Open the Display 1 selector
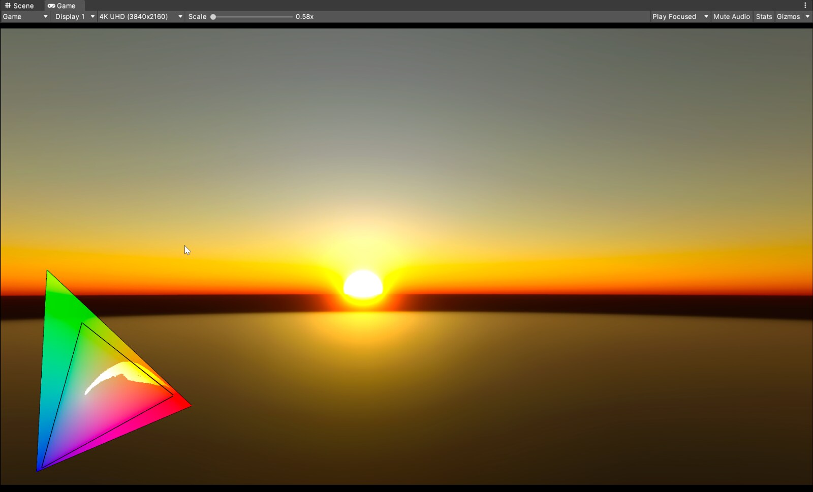 (x=74, y=16)
